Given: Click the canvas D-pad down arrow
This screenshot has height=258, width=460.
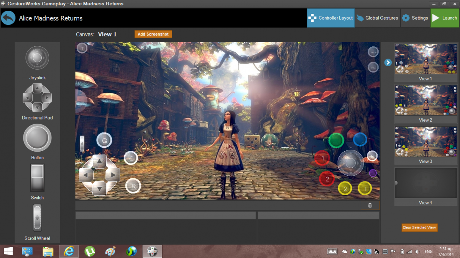Looking at the screenshot, I should pos(99,188).
